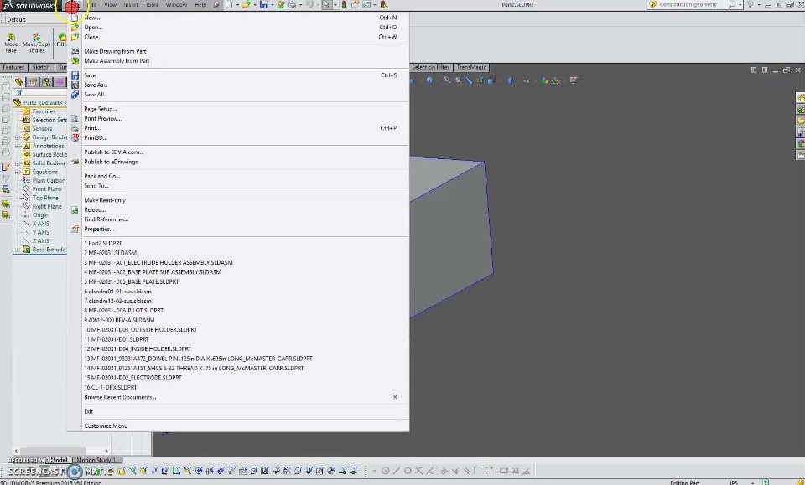Open the Appearances task pane tab
The height and width of the screenshot is (485, 805).
point(800,143)
